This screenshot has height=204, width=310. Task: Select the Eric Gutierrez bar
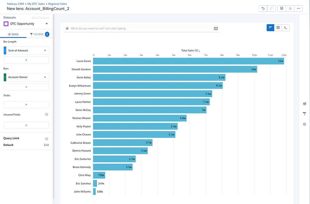click(114, 159)
